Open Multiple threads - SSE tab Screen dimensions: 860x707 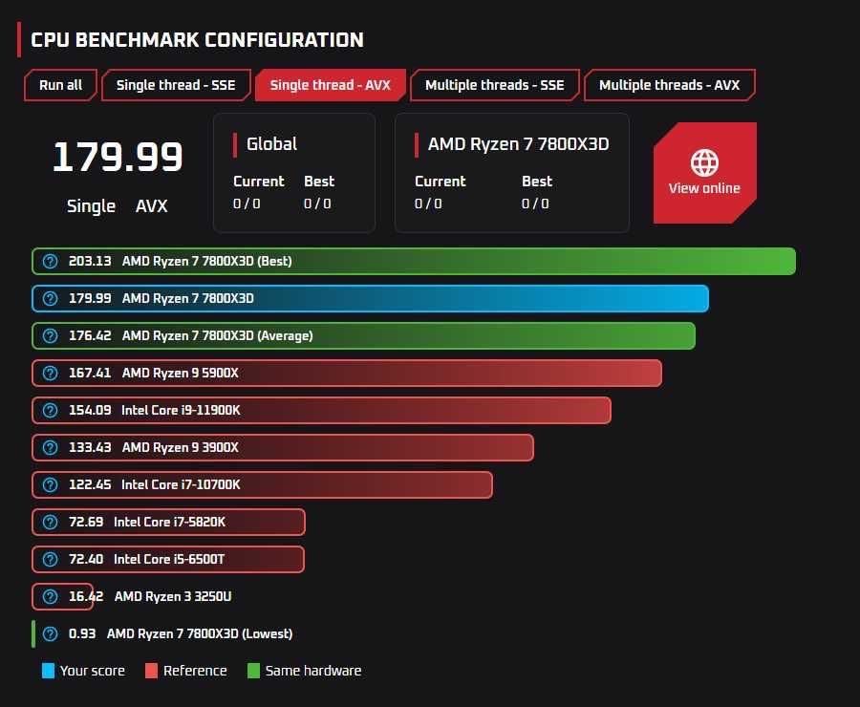495,85
